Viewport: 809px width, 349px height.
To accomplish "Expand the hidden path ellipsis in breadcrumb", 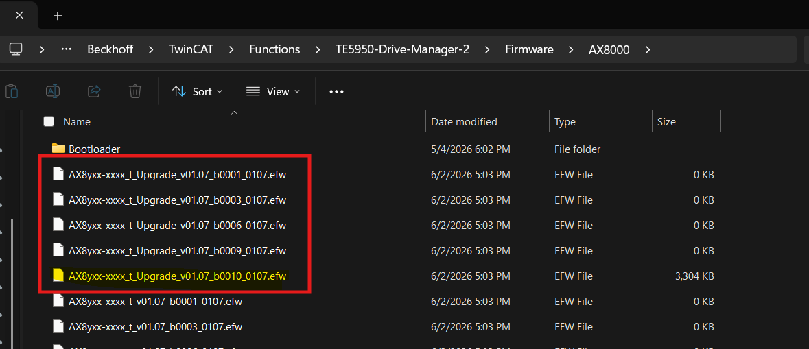I will [66, 49].
